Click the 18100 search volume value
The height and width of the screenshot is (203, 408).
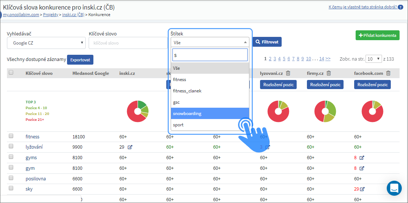pyautogui.click(x=79, y=137)
